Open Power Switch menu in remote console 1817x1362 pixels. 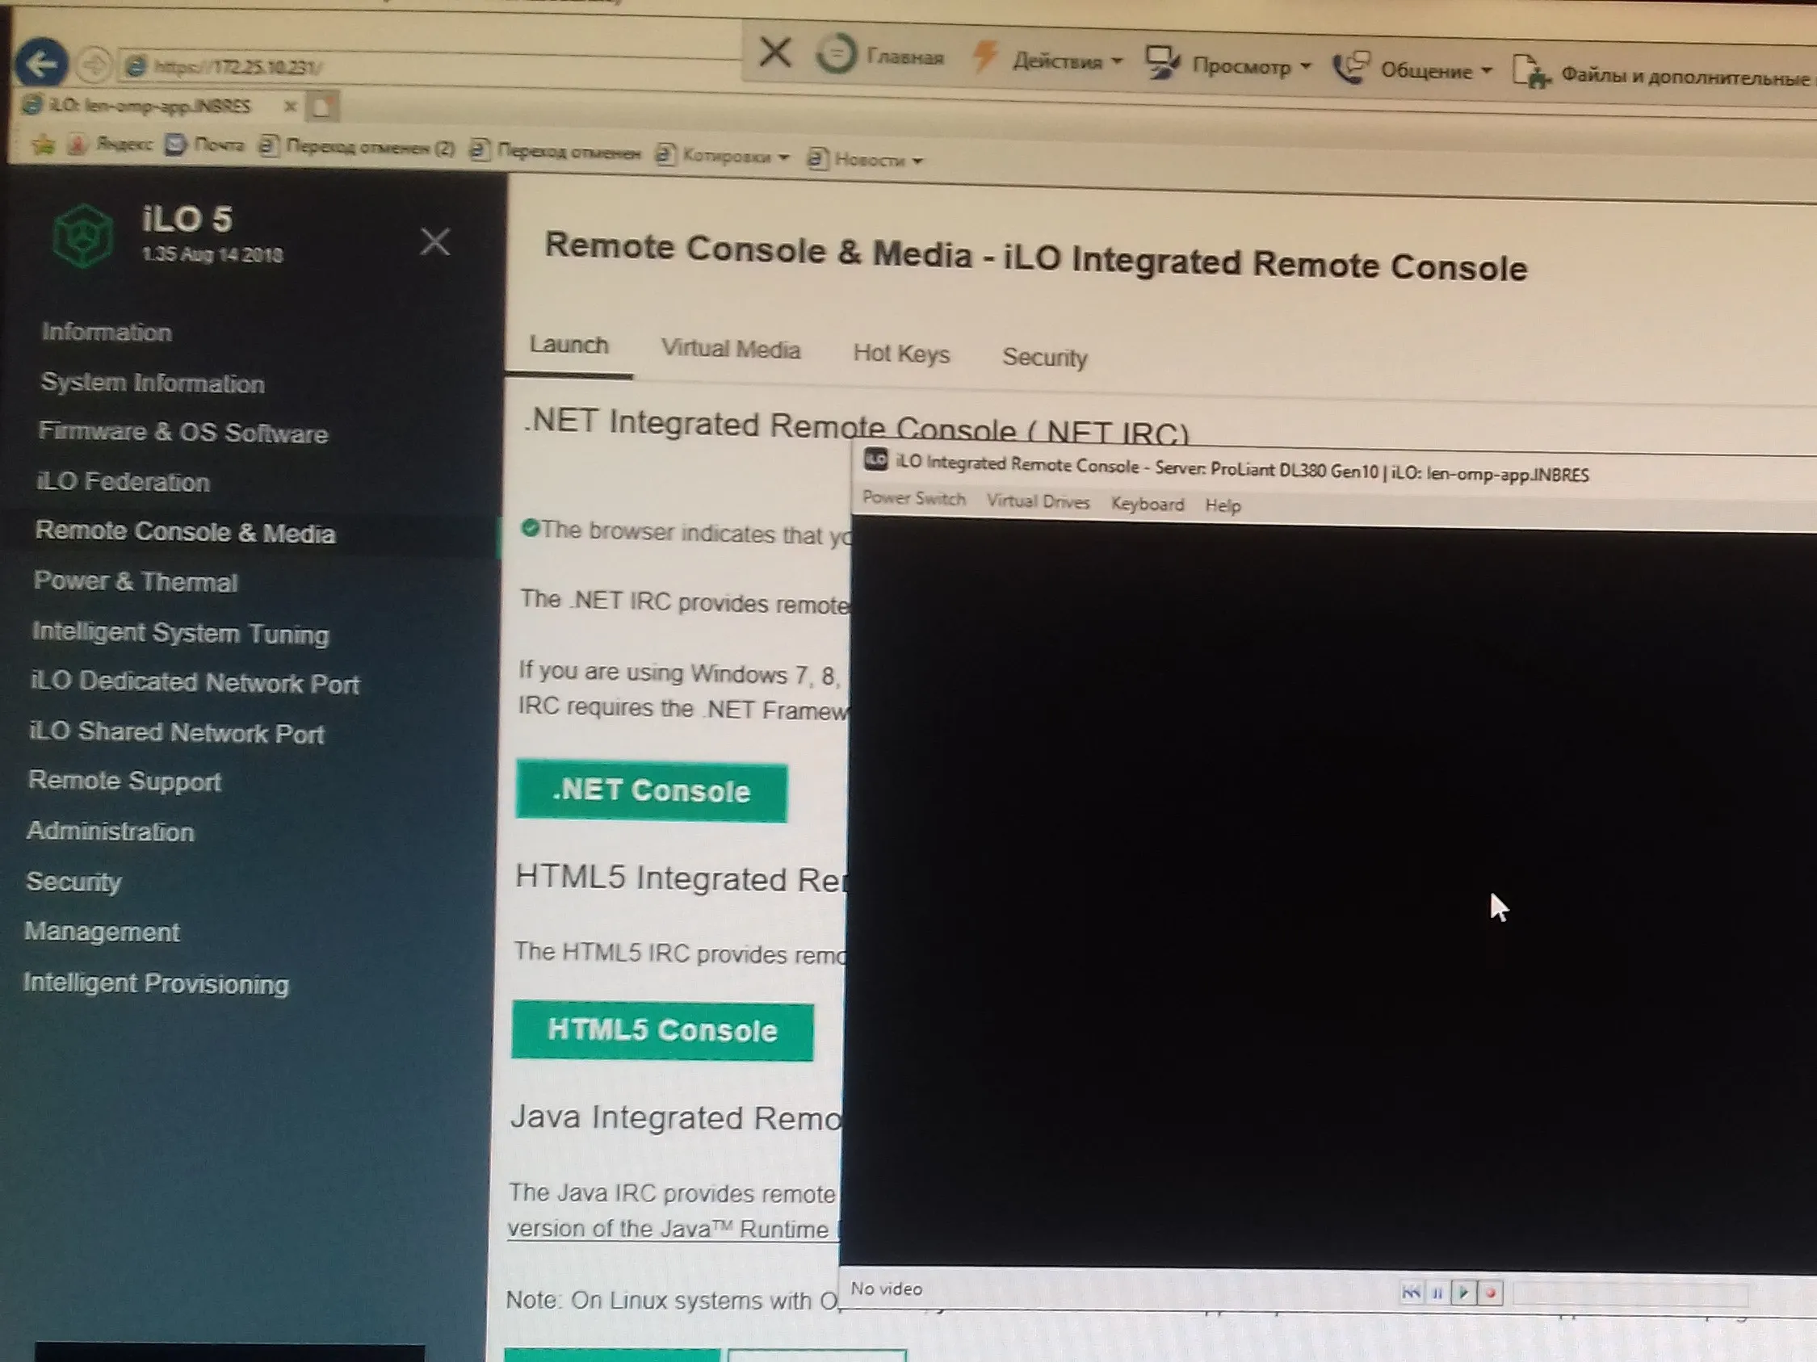(x=913, y=499)
